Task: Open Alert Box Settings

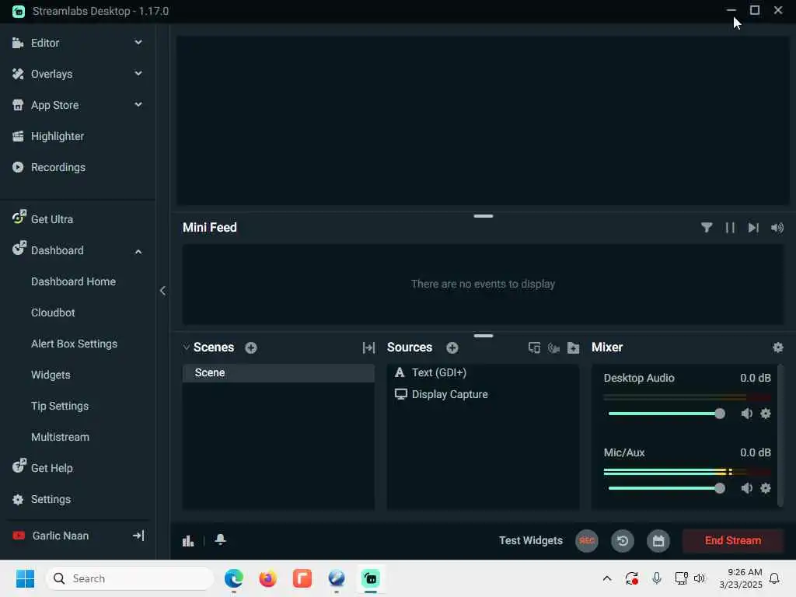Action: tap(74, 344)
